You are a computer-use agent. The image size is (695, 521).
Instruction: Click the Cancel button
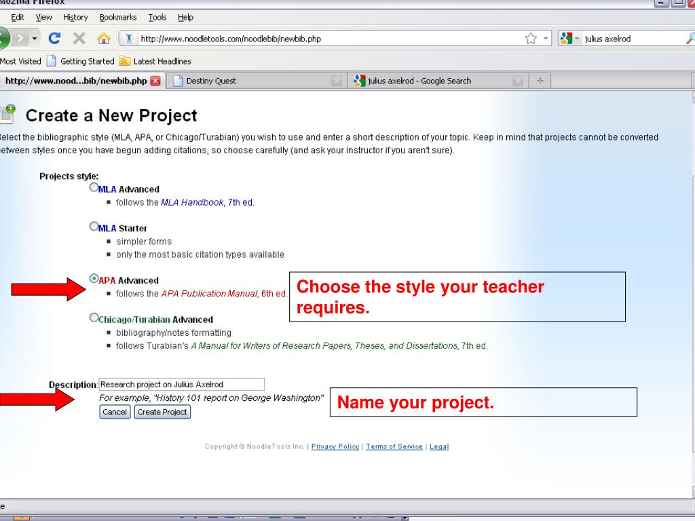point(115,412)
